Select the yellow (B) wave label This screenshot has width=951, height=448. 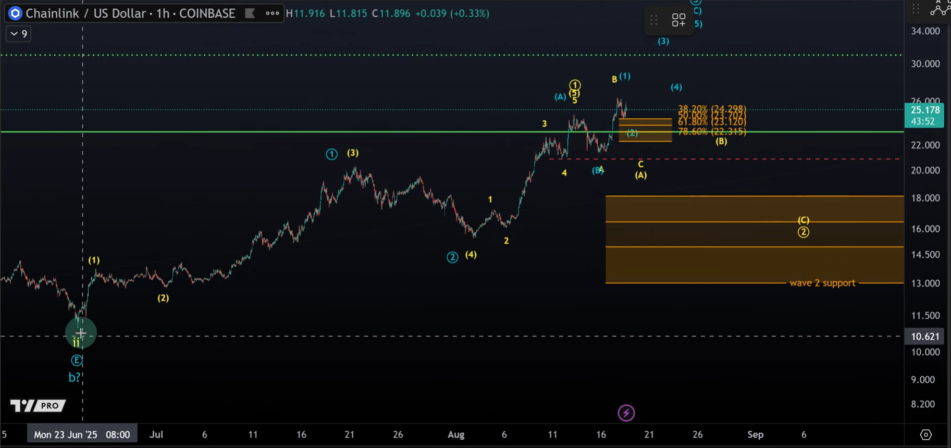[x=721, y=141]
